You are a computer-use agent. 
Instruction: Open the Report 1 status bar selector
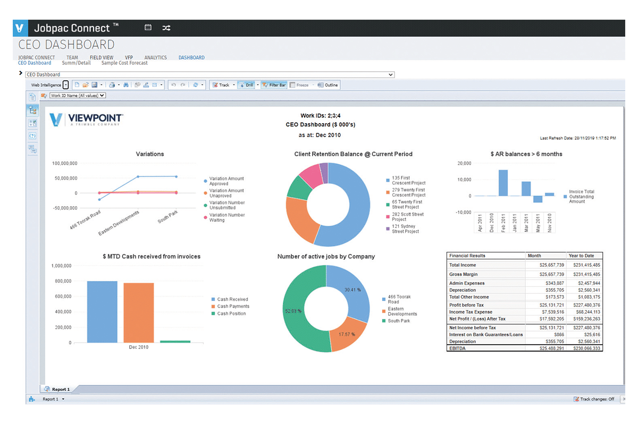[53, 399]
